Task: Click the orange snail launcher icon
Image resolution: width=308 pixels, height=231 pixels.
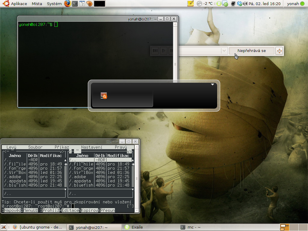Action: [89, 4]
